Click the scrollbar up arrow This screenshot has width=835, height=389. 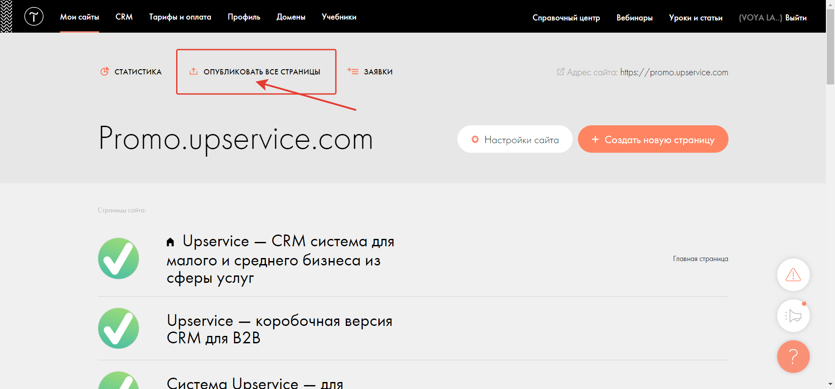pyautogui.click(x=830, y=4)
